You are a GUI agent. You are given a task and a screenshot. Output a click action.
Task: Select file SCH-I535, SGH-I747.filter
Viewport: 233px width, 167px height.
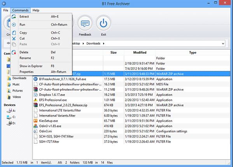click(56, 136)
